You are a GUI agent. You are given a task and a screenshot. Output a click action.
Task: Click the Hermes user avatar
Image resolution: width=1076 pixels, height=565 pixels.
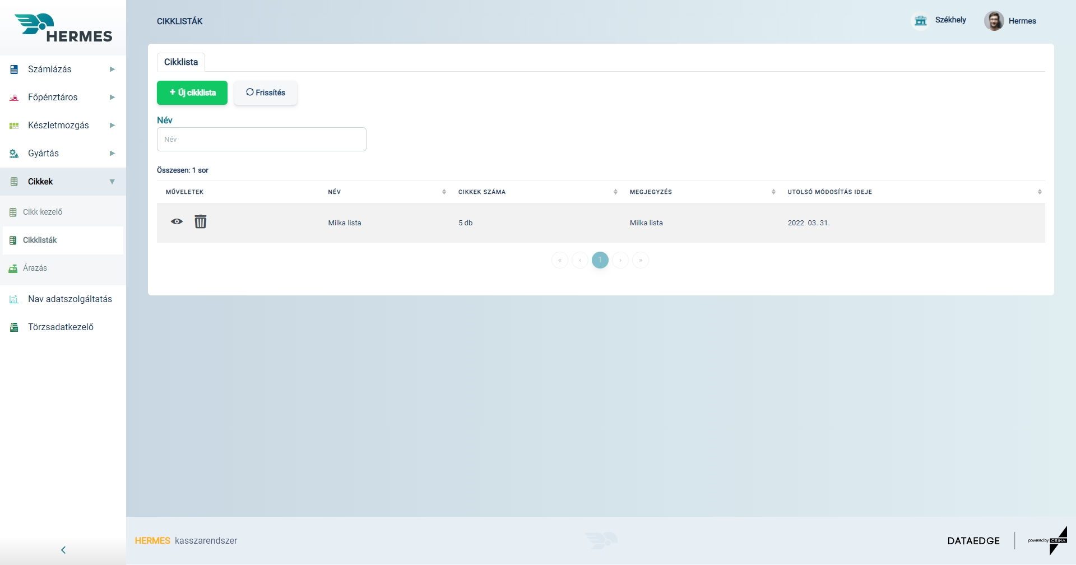click(x=994, y=21)
